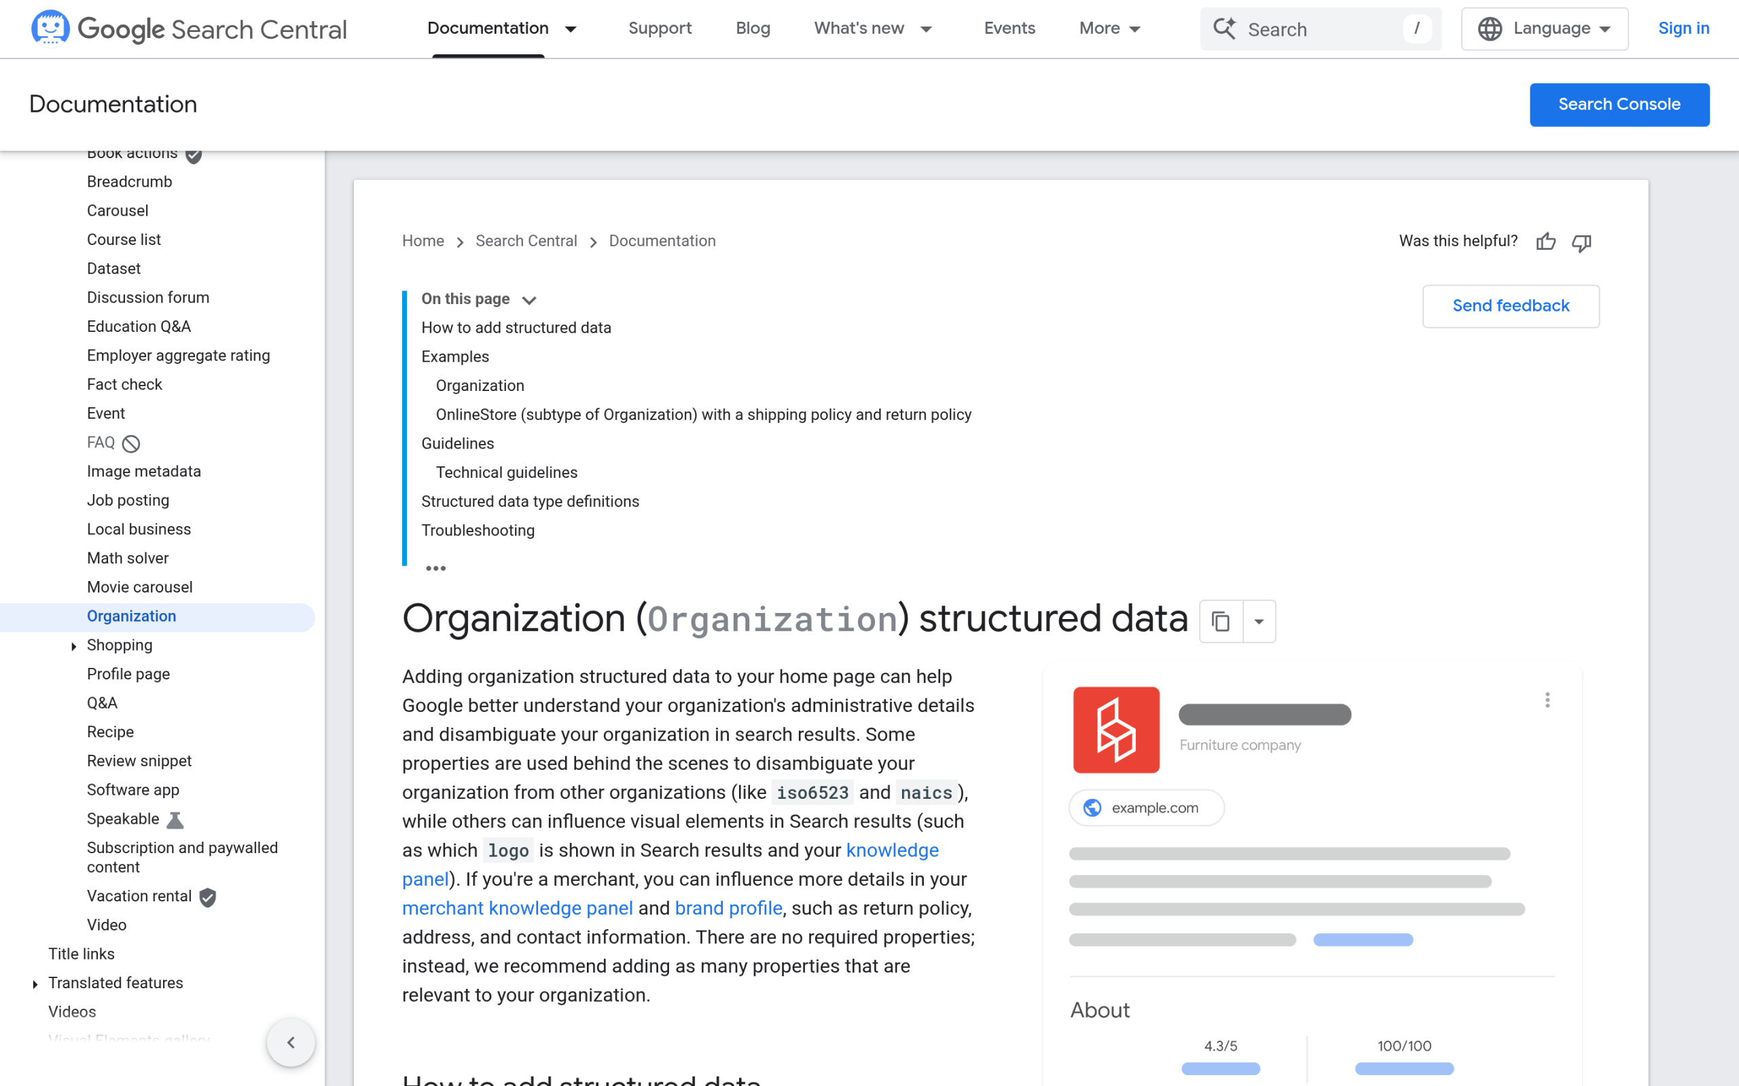Expand the Shopping tree item

point(73,646)
